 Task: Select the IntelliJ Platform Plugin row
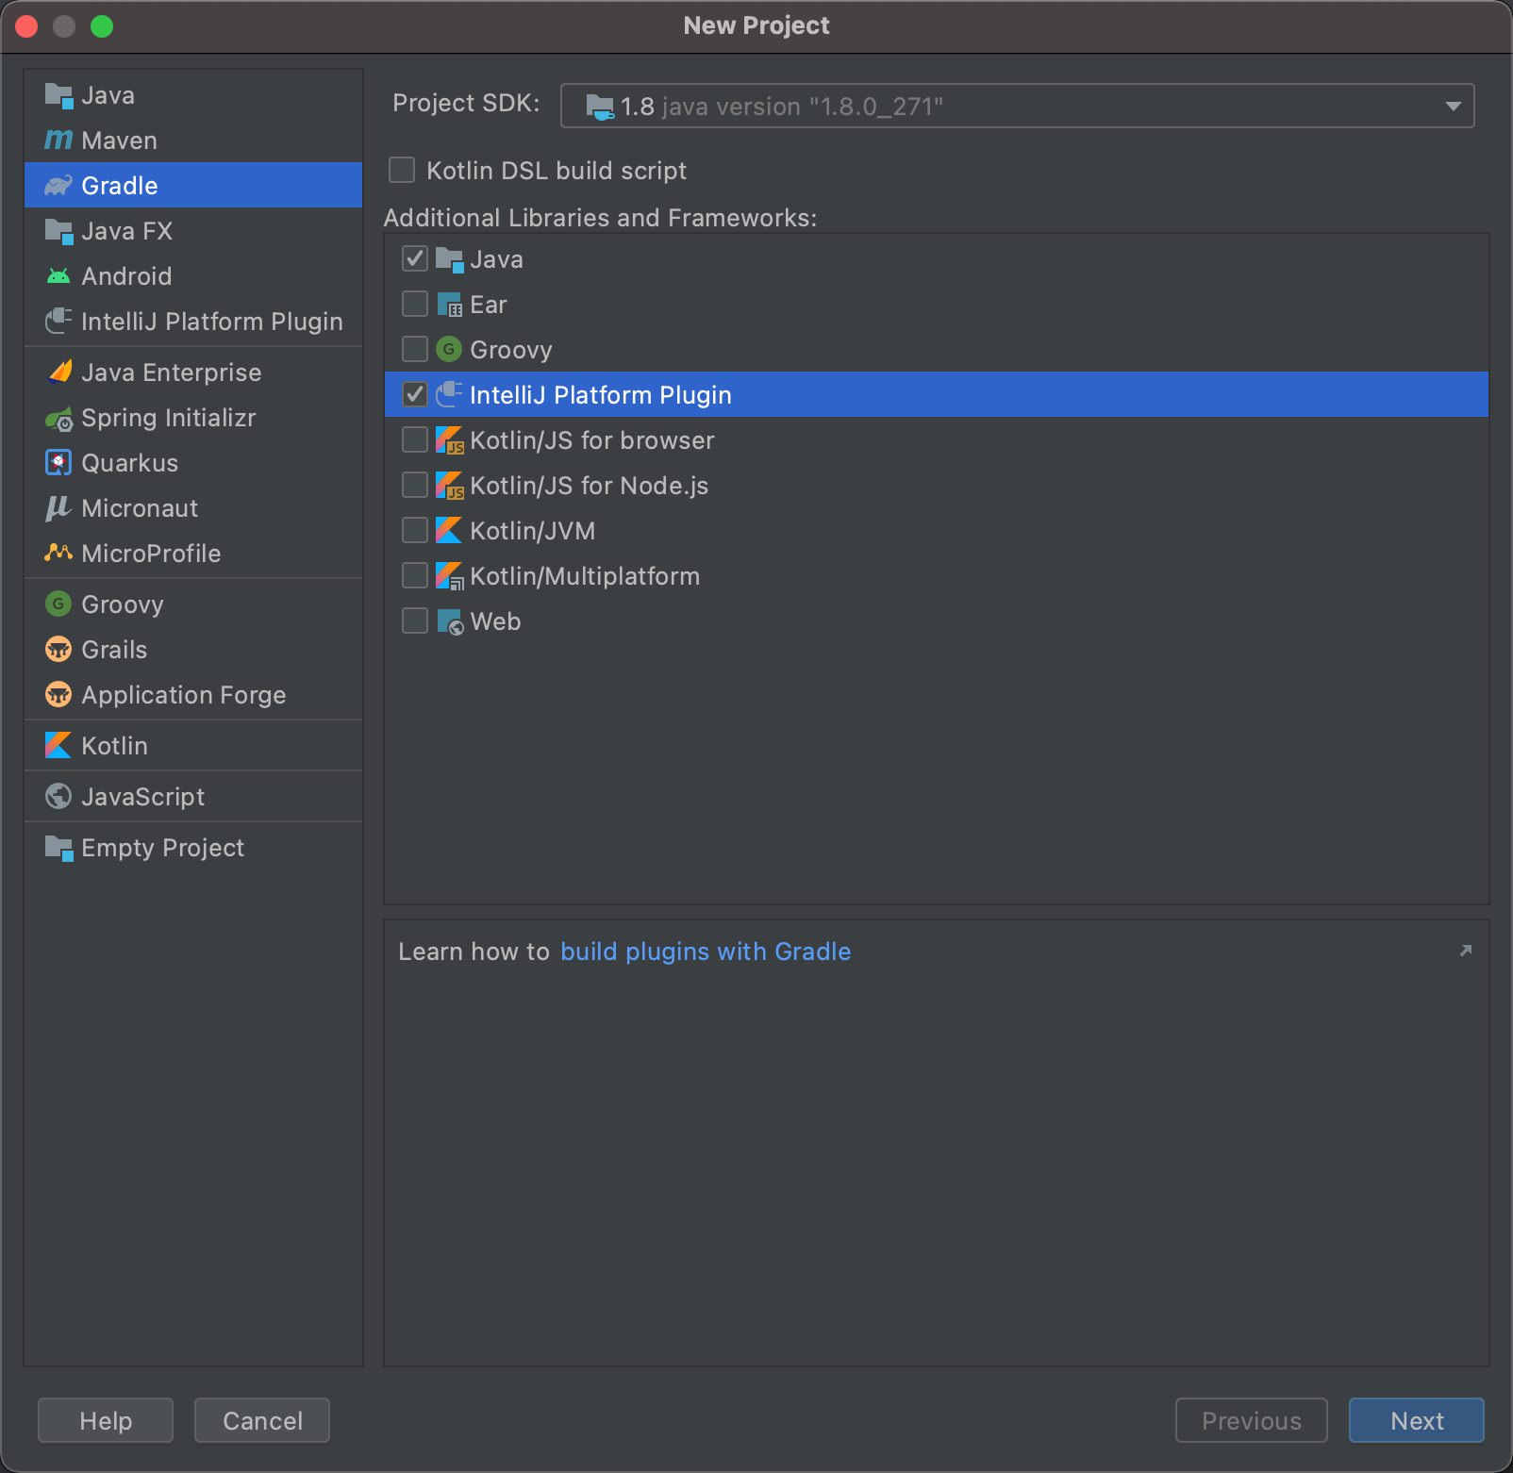pos(602,394)
